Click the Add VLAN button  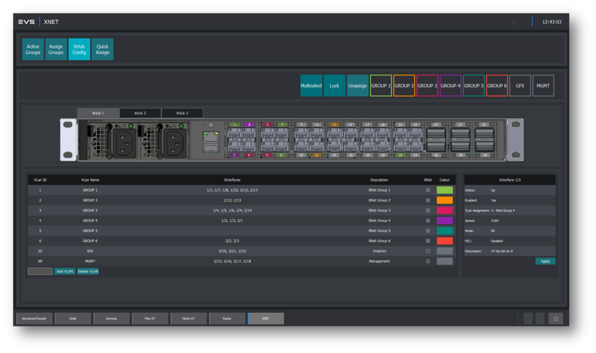(x=64, y=271)
